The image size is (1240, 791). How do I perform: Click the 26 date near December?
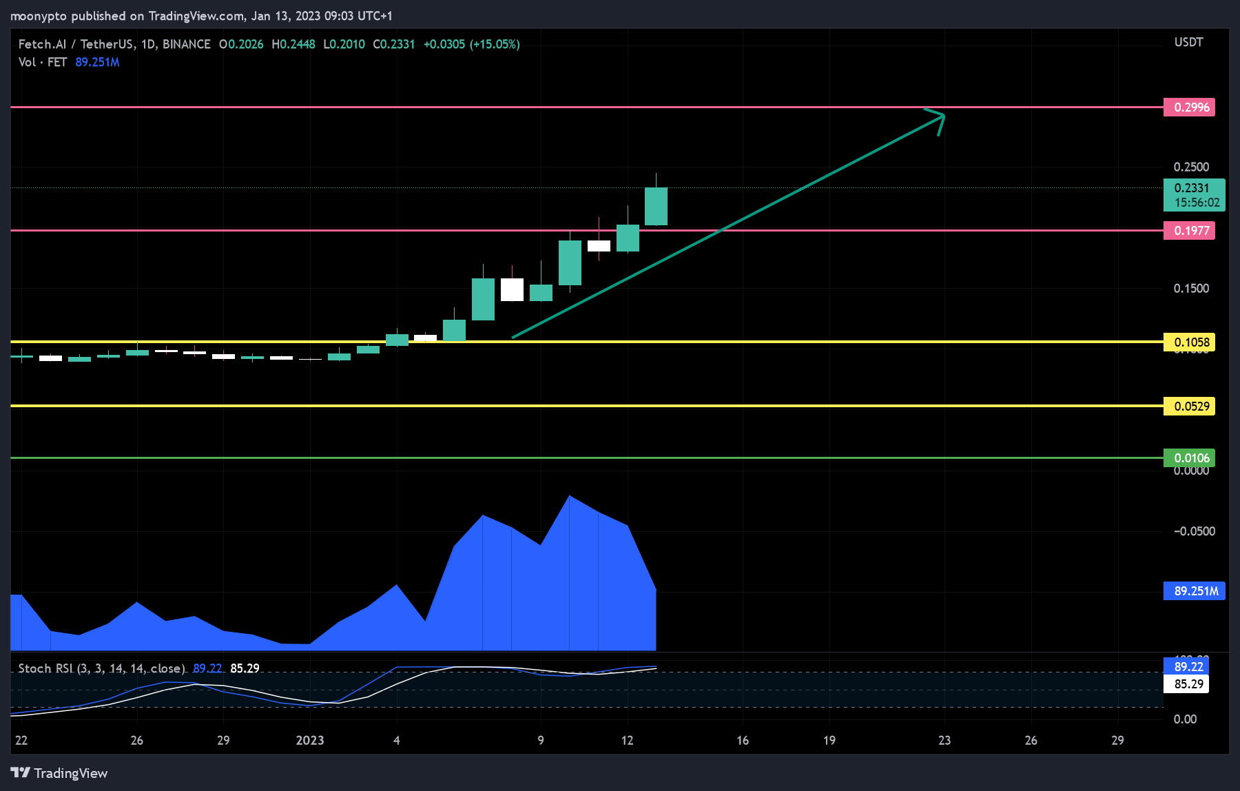pyautogui.click(x=137, y=740)
